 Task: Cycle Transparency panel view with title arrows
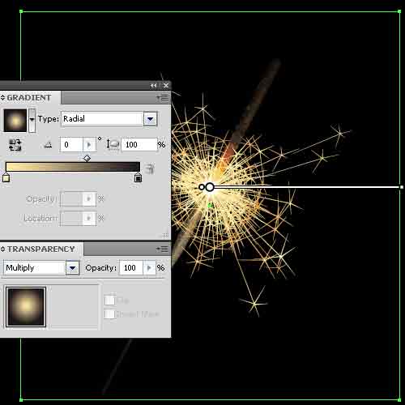pyautogui.click(x=2, y=249)
